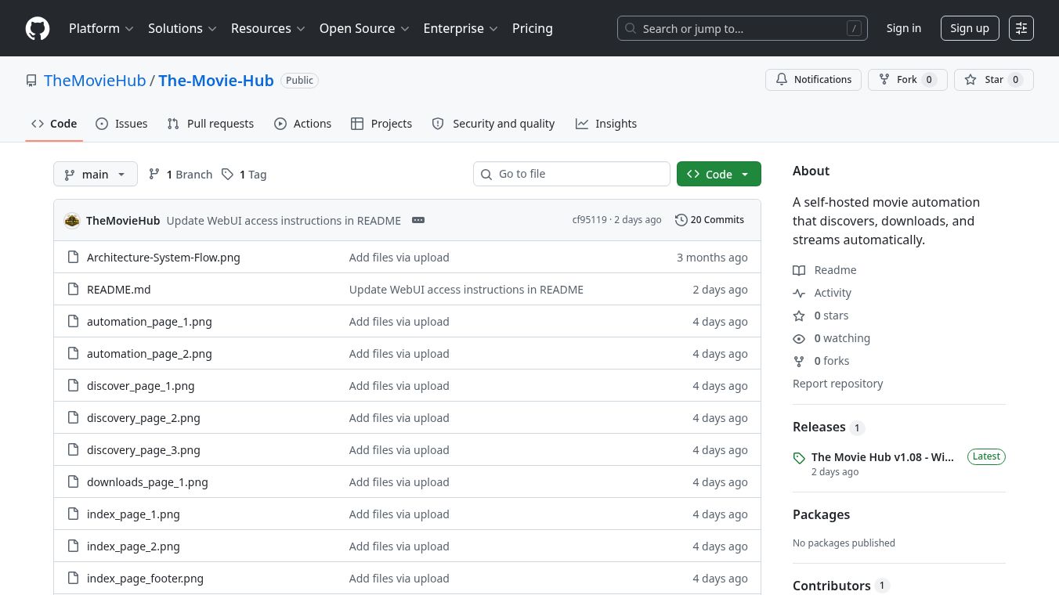
Task: Open the fork icon beside 0 forks
Action: tap(799, 361)
